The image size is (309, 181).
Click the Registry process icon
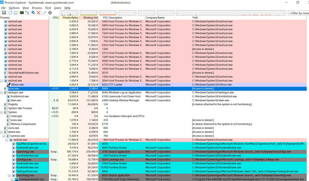pyautogui.click(x=6, y=104)
